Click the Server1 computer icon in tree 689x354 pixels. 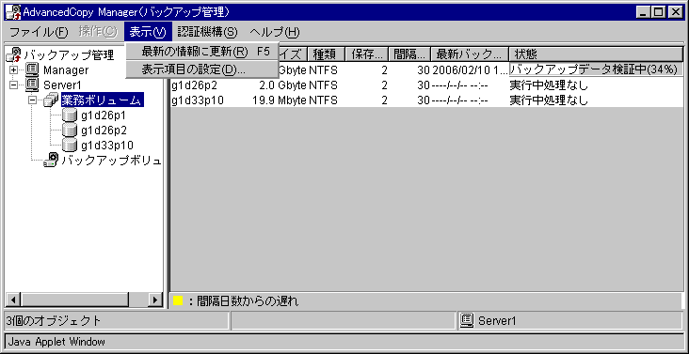pos(33,85)
